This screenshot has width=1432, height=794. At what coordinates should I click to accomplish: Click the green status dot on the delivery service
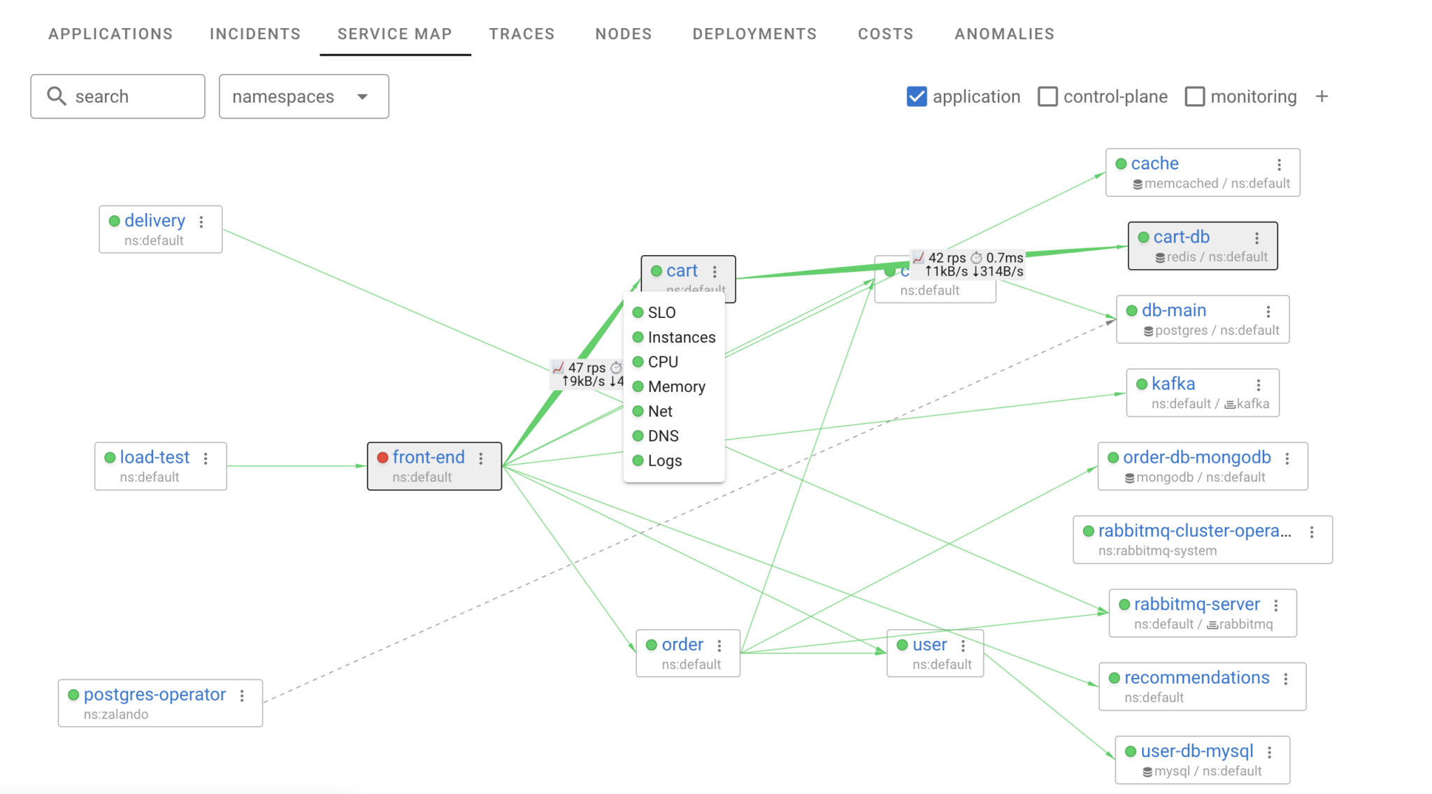114,221
